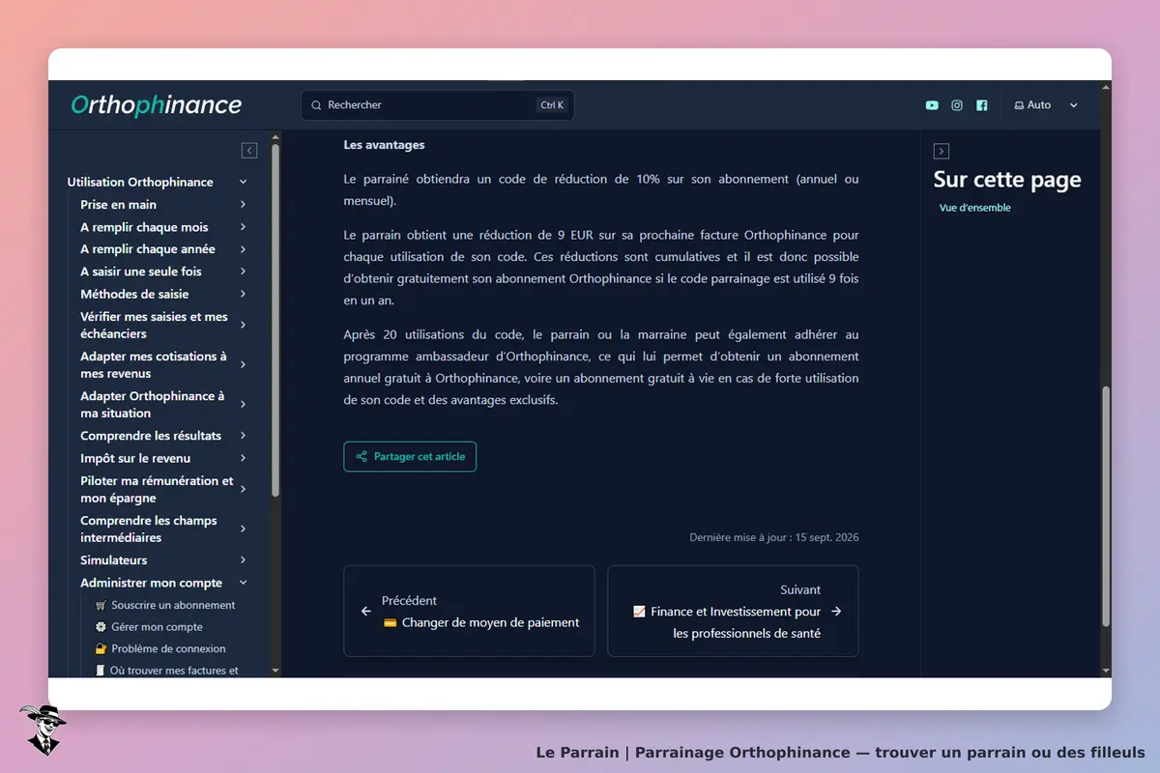Open Simulateurs menu entry

point(114,560)
